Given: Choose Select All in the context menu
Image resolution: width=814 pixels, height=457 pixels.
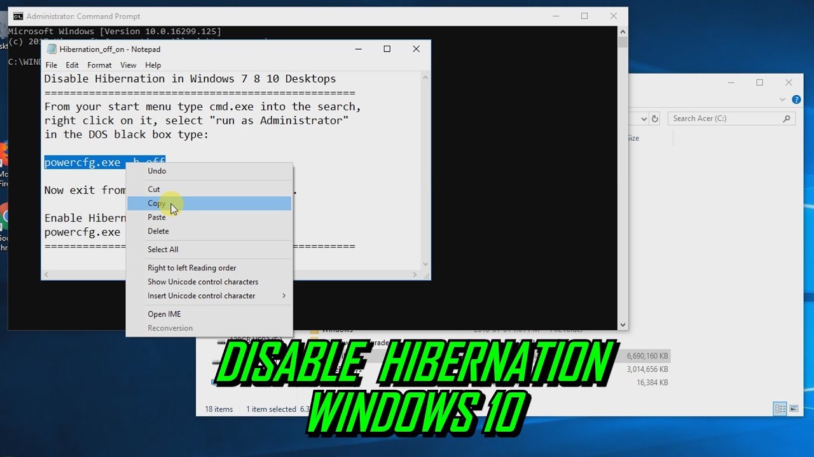Looking at the screenshot, I should (209, 249).
